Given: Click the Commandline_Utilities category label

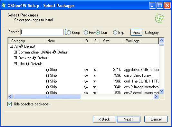Looking at the screenshot, I should [35, 52].
